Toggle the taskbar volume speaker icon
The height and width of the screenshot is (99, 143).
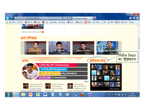pyautogui.click(x=122, y=95)
